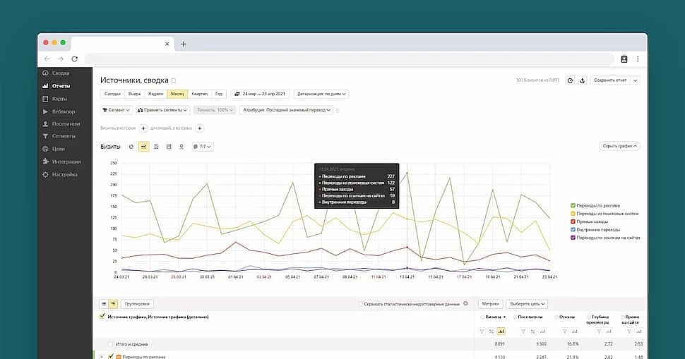Toggle Переходы по рекламе legend checkbox

(x=573, y=205)
